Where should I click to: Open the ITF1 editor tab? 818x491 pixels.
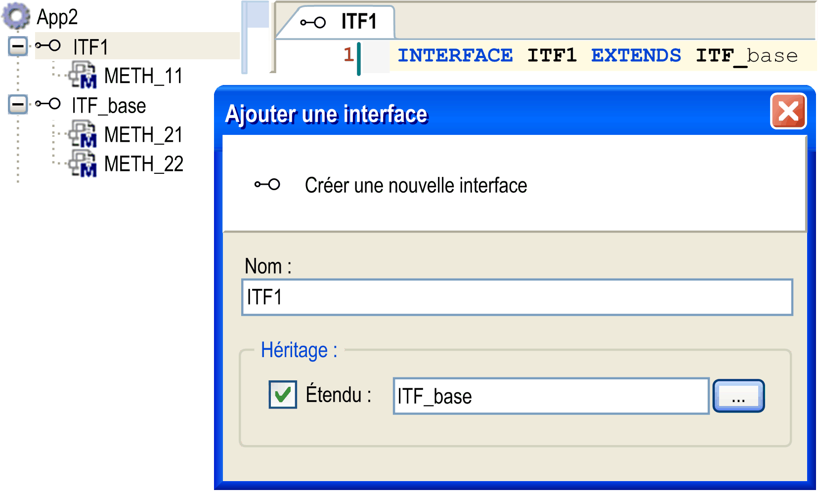tap(339, 22)
